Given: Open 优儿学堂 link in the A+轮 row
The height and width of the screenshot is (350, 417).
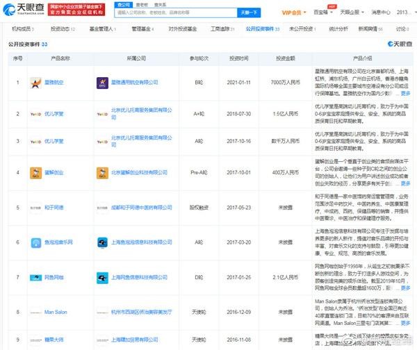Looking at the screenshot, I should (x=54, y=114).
